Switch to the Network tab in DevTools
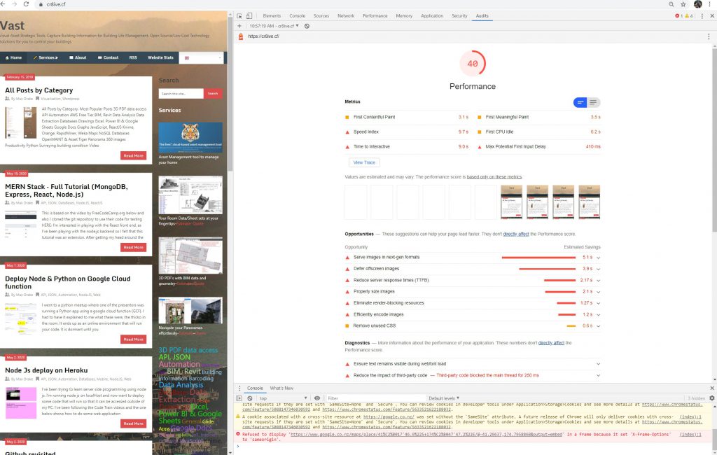This screenshot has height=455, width=717. 346,15
